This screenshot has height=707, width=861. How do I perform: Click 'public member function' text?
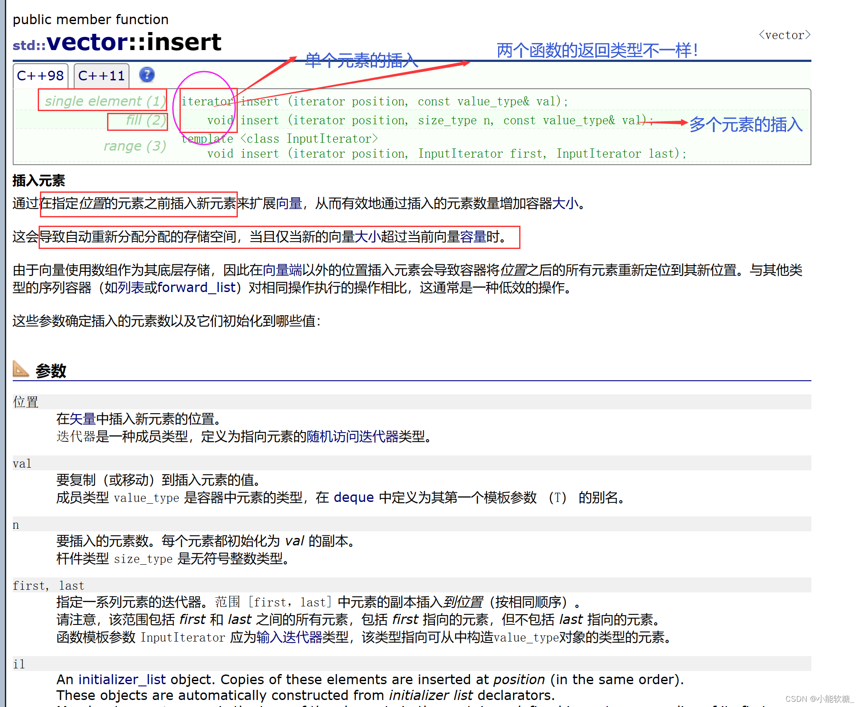(90, 19)
